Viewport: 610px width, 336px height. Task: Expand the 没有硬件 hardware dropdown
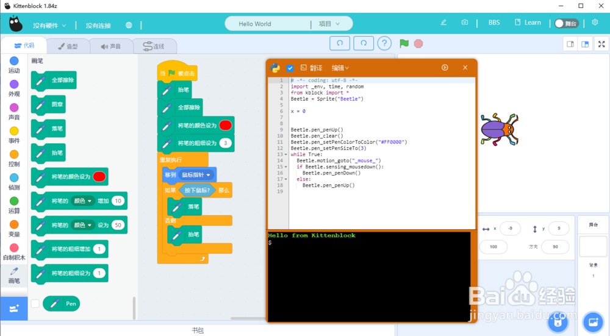pyautogui.click(x=49, y=25)
